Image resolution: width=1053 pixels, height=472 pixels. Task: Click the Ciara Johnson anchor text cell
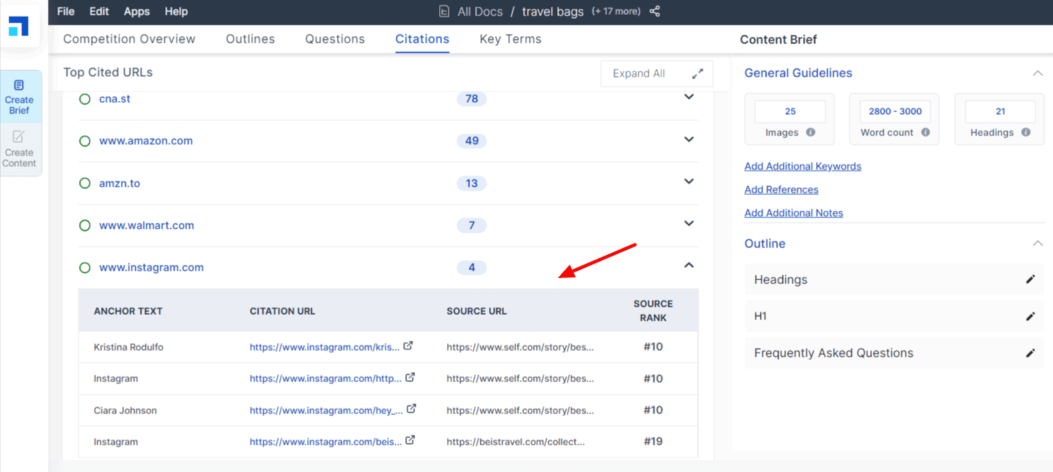point(125,410)
